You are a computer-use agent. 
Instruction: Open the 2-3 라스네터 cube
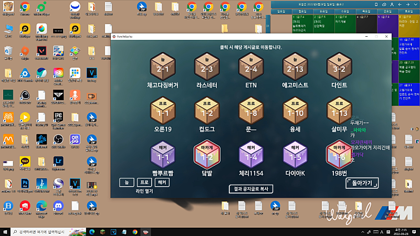click(207, 67)
